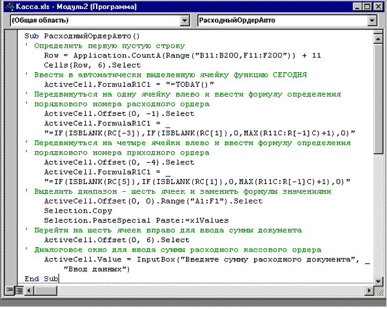This screenshot has height=309, width=387.
Task: Click the horizontal scrollbar right arrow
Action: coord(369,290)
